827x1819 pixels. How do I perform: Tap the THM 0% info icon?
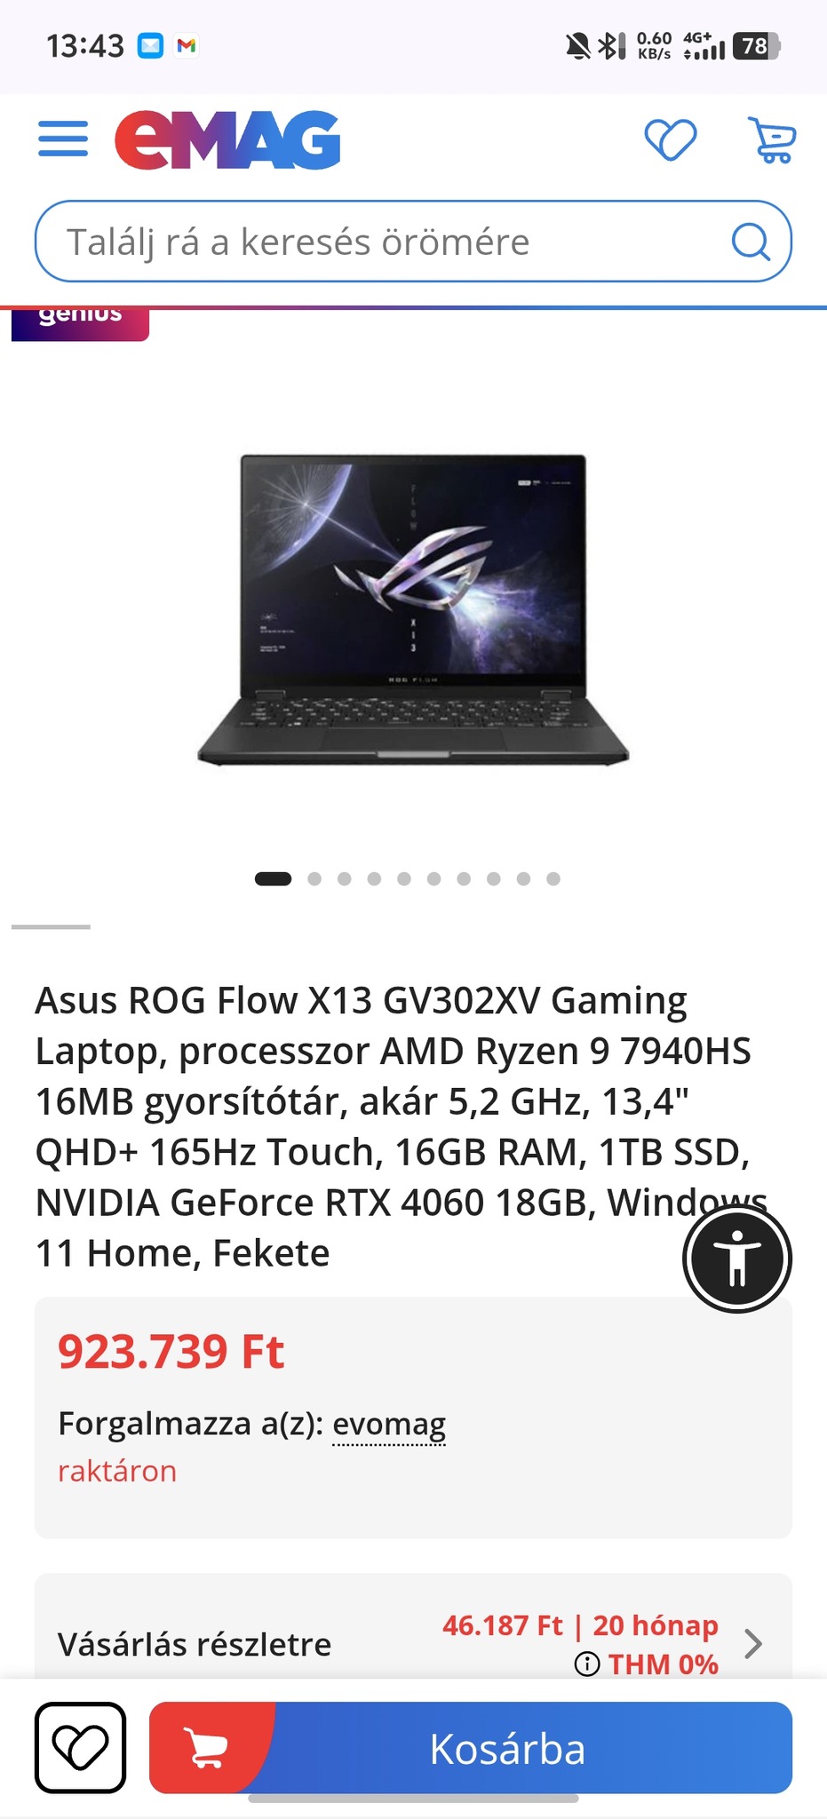point(587,1664)
